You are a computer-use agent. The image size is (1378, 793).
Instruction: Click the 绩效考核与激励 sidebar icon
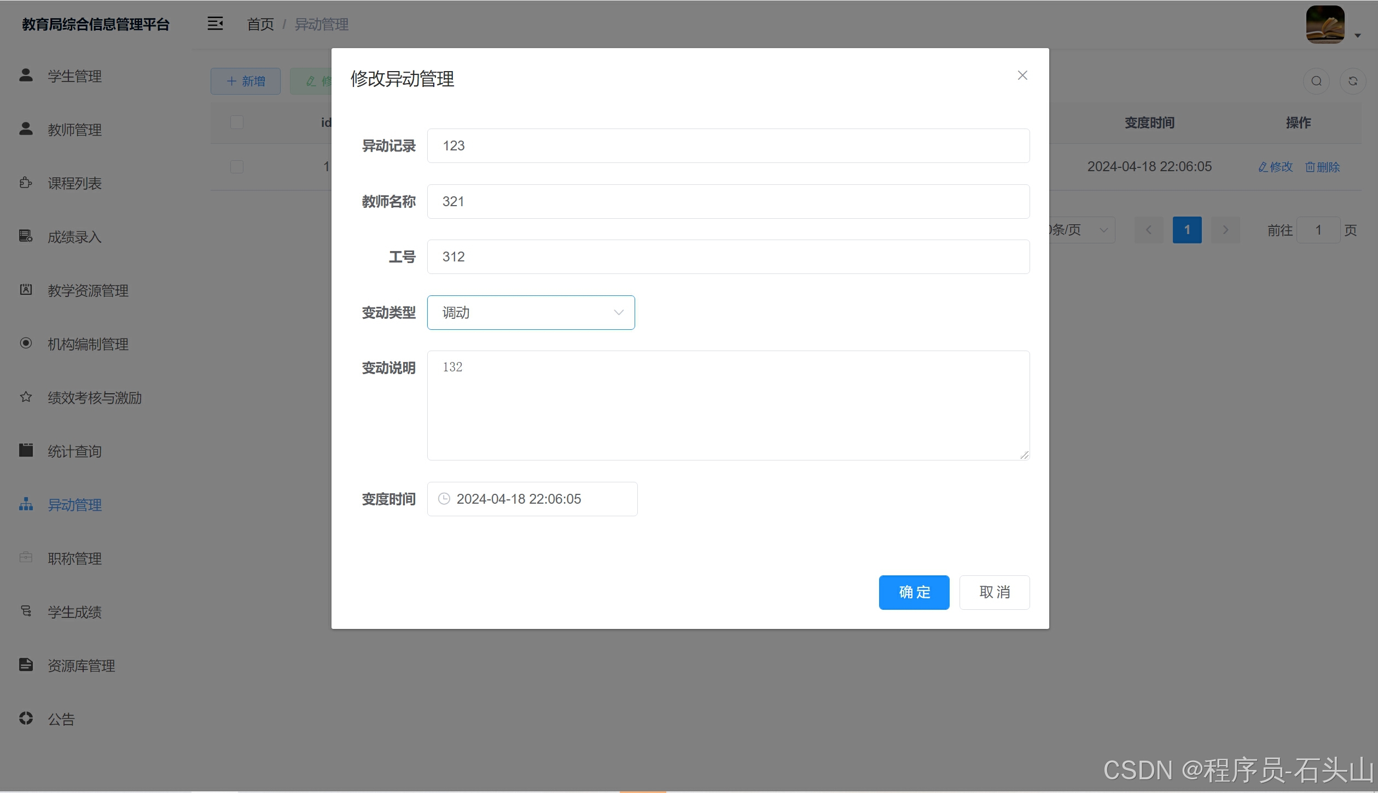coord(26,397)
